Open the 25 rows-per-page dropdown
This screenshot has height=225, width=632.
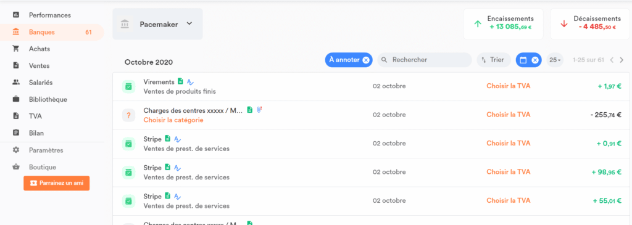pyautogui.click(x=555, y=60)
